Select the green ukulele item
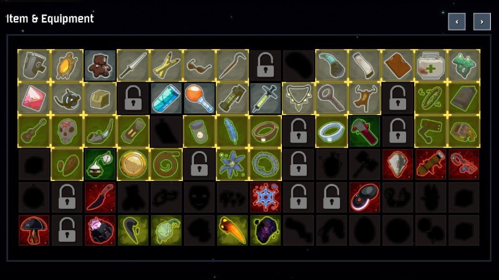 click(x=34, y=131)
